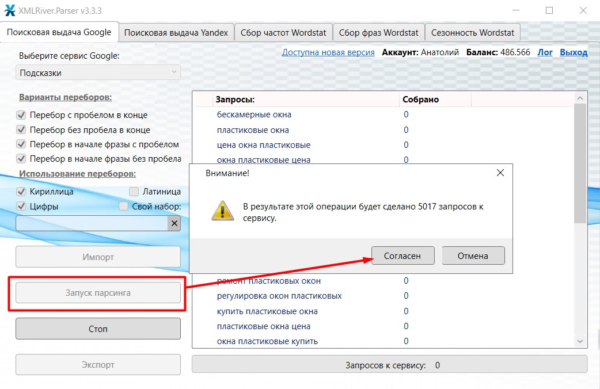Image resolution: width=600 pixels, height=389 pixels.
Task: Switch to Поисковая выдача Yandex tab
Action: pos(176,33)
